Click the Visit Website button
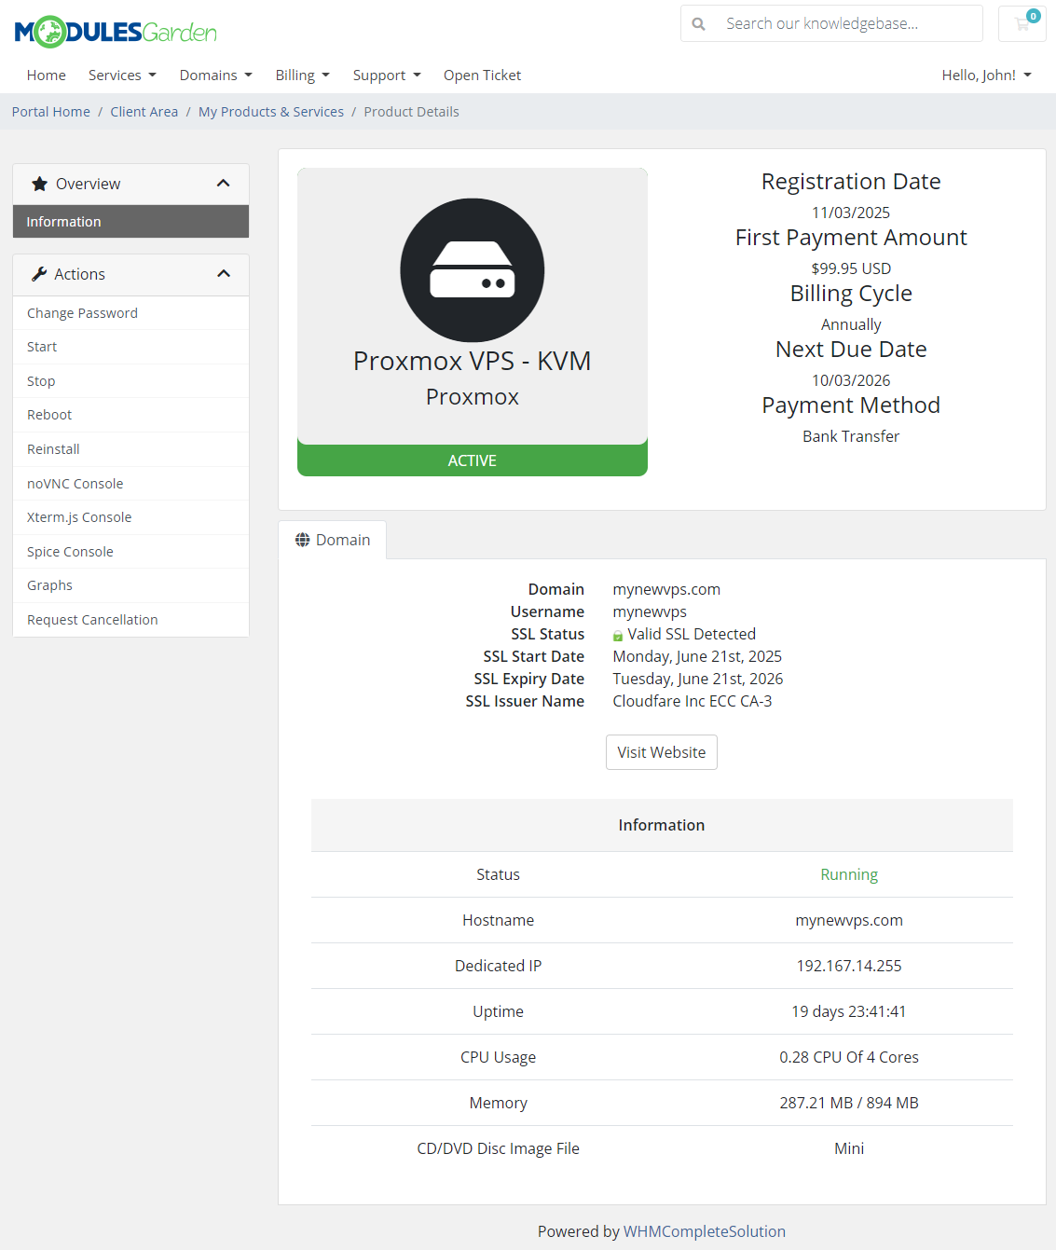 (661, 752)
